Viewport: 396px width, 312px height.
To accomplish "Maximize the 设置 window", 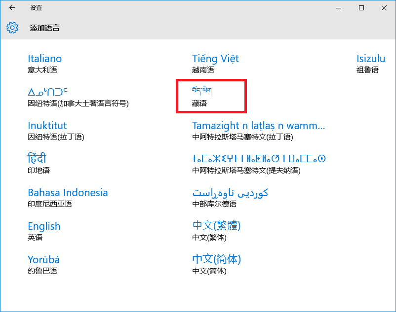I will 361,8.
